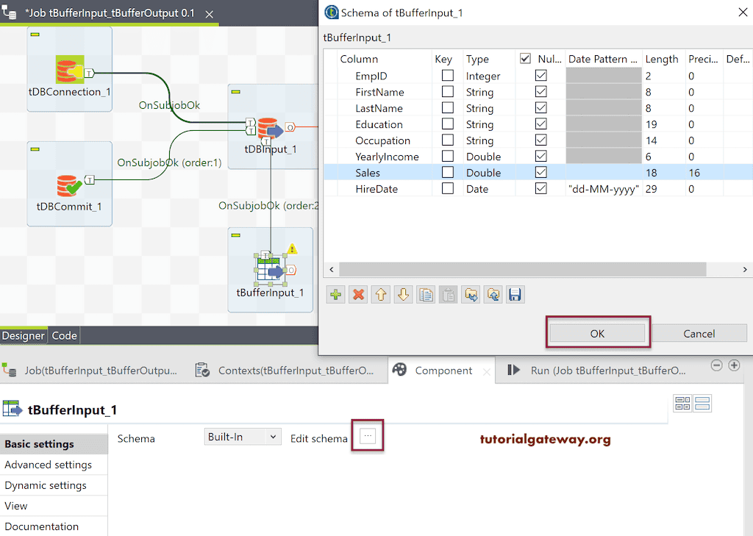Viewport: 753px width, 536px height.
Task: Open the Schema Built-In dropdown
Action: click(243, 437)
